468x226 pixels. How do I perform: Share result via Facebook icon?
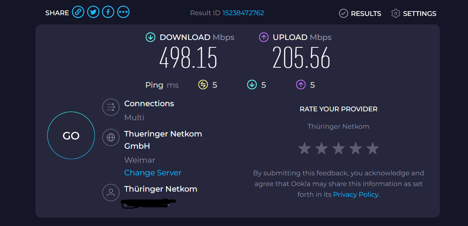108,12
